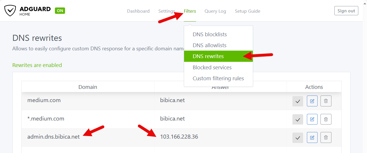367x153 pixels.
Task: Toggle the medium.com rewrite checkmark
Action: tap(298, 101)
